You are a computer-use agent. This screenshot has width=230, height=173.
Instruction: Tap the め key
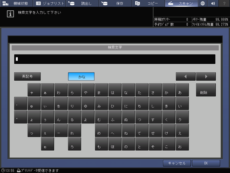pyautogui.click(x=101, y=131)
